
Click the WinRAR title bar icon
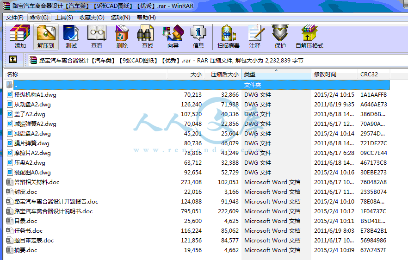(6, 6)
